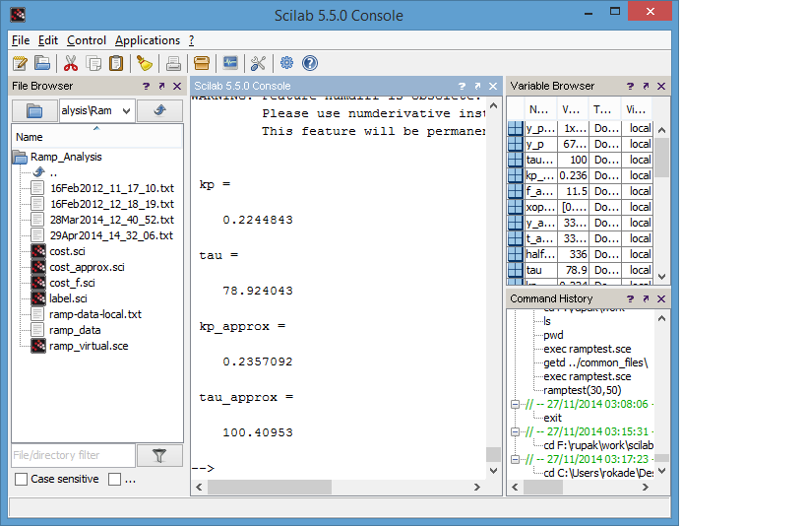Open the current directory path dropdown
Viewport: 806px width, 526px height.
tap(126, 110)
